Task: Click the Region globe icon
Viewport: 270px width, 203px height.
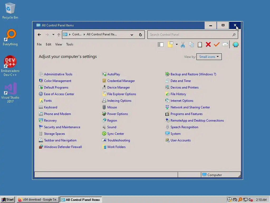Action: click(104, 120)
